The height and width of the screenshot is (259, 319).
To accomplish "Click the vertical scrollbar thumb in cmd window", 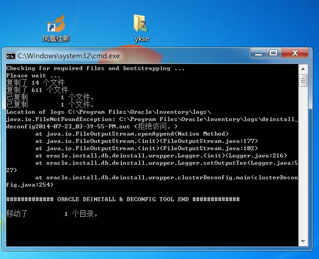I will pos(303,81).
